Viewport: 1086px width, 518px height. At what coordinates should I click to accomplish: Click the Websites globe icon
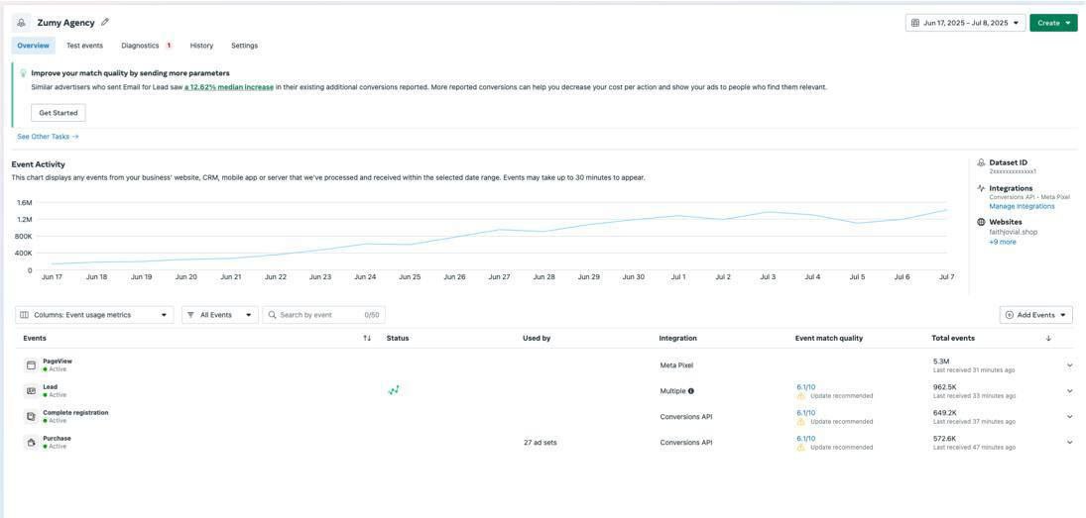pos(981,222)
